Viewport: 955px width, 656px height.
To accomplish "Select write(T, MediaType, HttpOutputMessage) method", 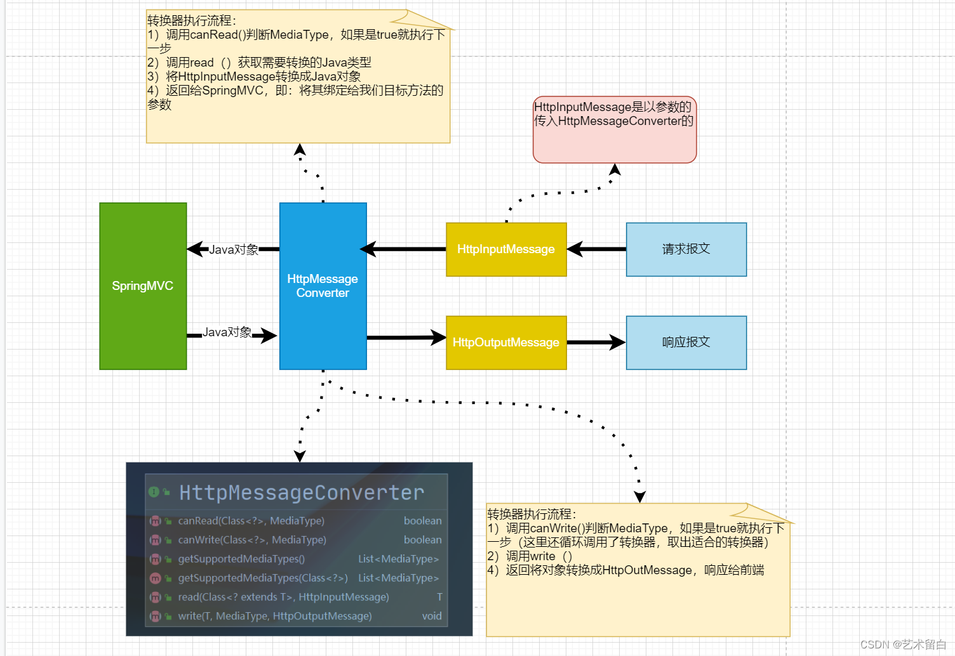I will coord(275,616).
